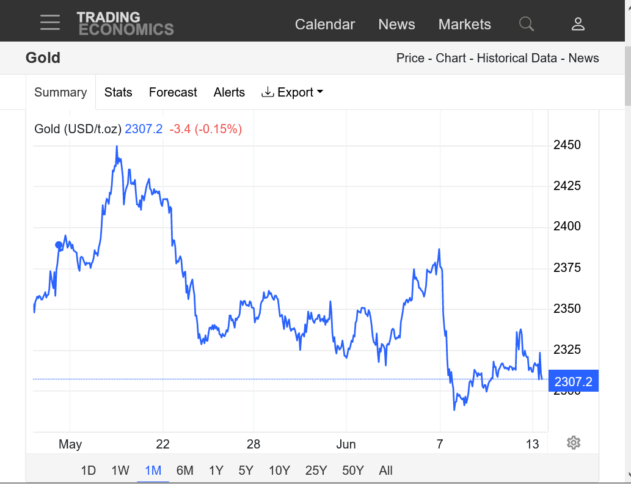
Task: Switch to the Stats tab
Action: (x=118, y=92)
